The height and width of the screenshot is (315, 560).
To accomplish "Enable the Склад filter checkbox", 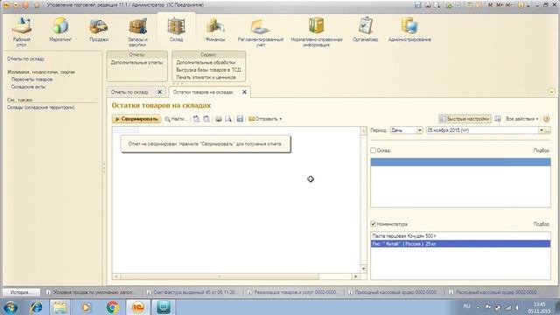I will coord(374,150).
